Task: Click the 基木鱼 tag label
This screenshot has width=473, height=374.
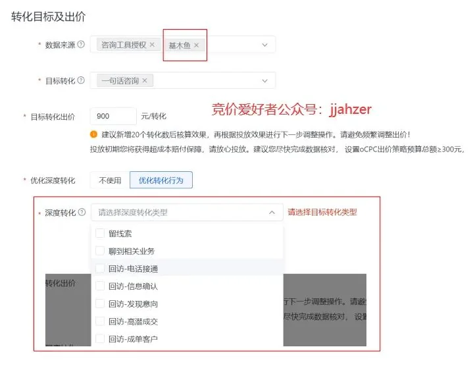Action: [x=180, y=45]
